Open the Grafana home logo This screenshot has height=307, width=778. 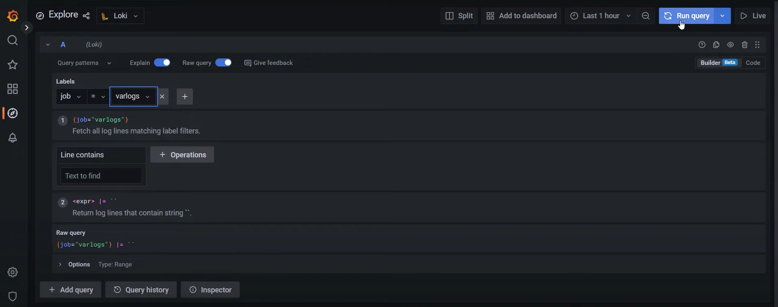click(13, 16)
